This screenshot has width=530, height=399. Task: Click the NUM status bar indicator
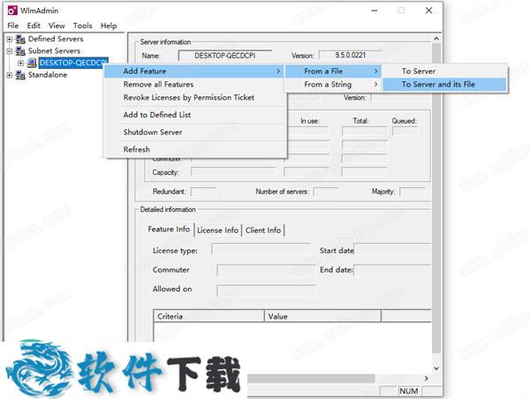(x=409, y=391)
